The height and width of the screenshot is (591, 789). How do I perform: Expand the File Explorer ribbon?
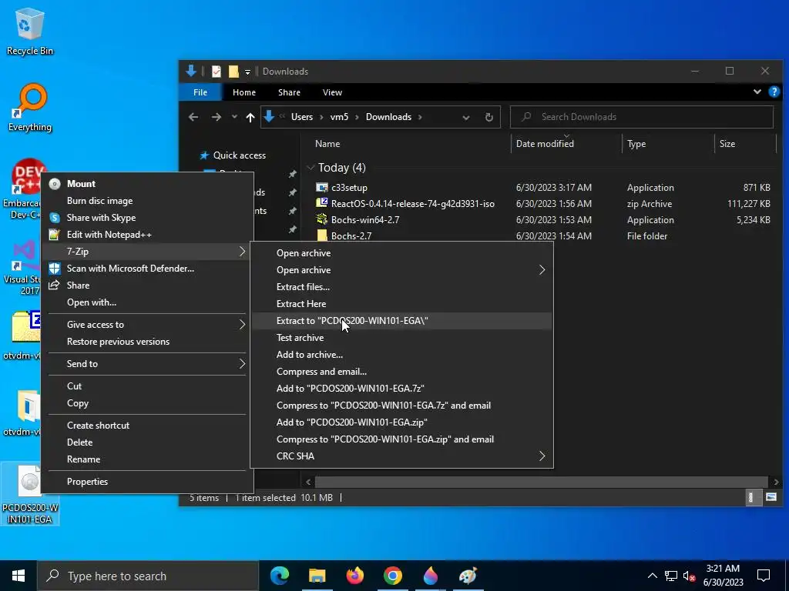pyautogui.click(x=757, y=92)
